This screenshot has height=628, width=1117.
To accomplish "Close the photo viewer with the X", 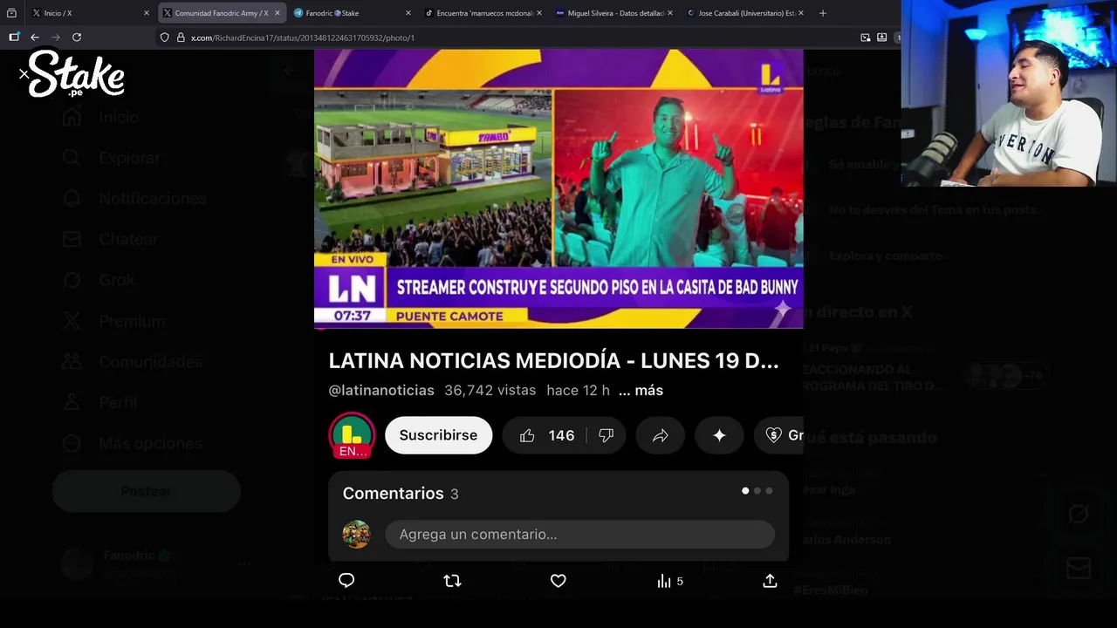I will 24,74.
